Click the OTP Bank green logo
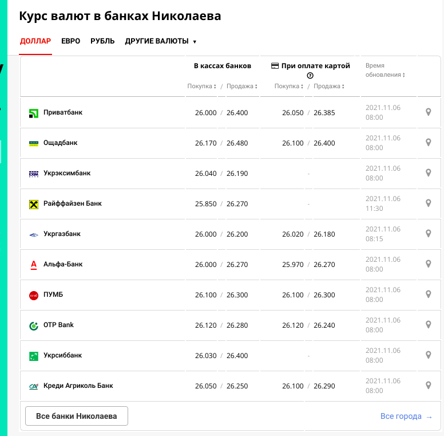The image size is (444, 436). pyautogui.click(x=34, y=326)
